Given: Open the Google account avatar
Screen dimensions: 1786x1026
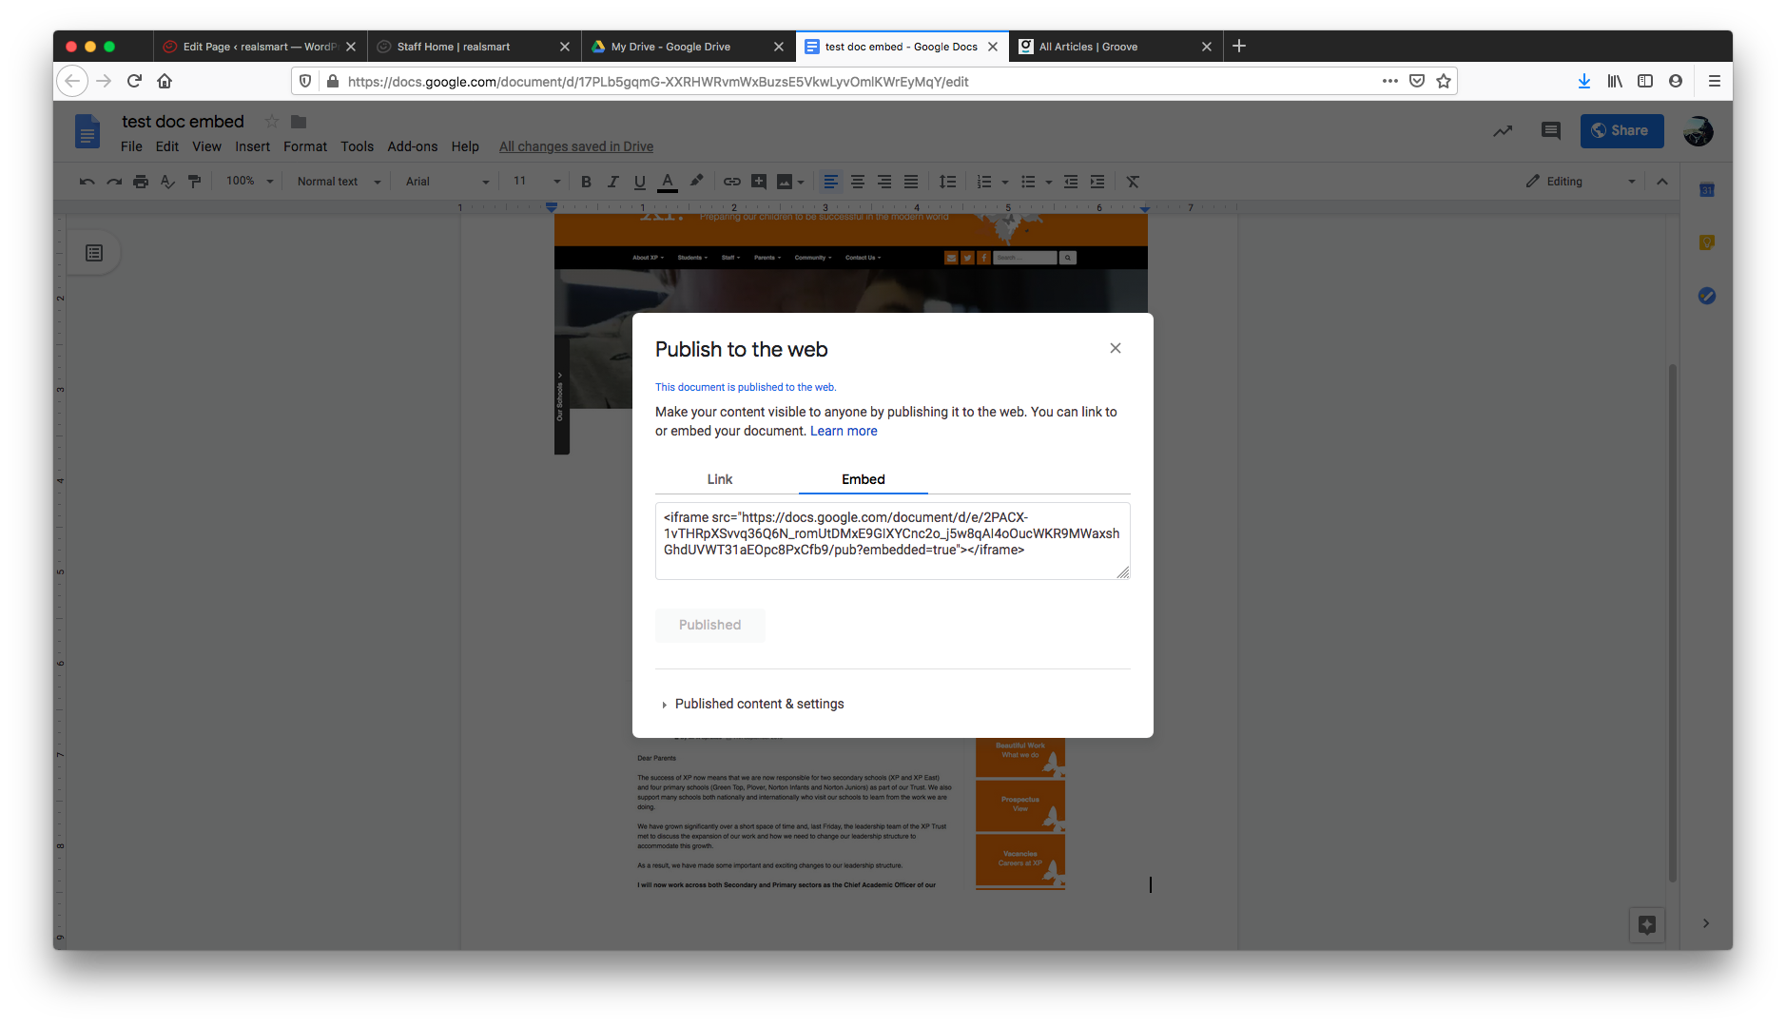Looking at the screenshot, I should (x=1699, y=130).
